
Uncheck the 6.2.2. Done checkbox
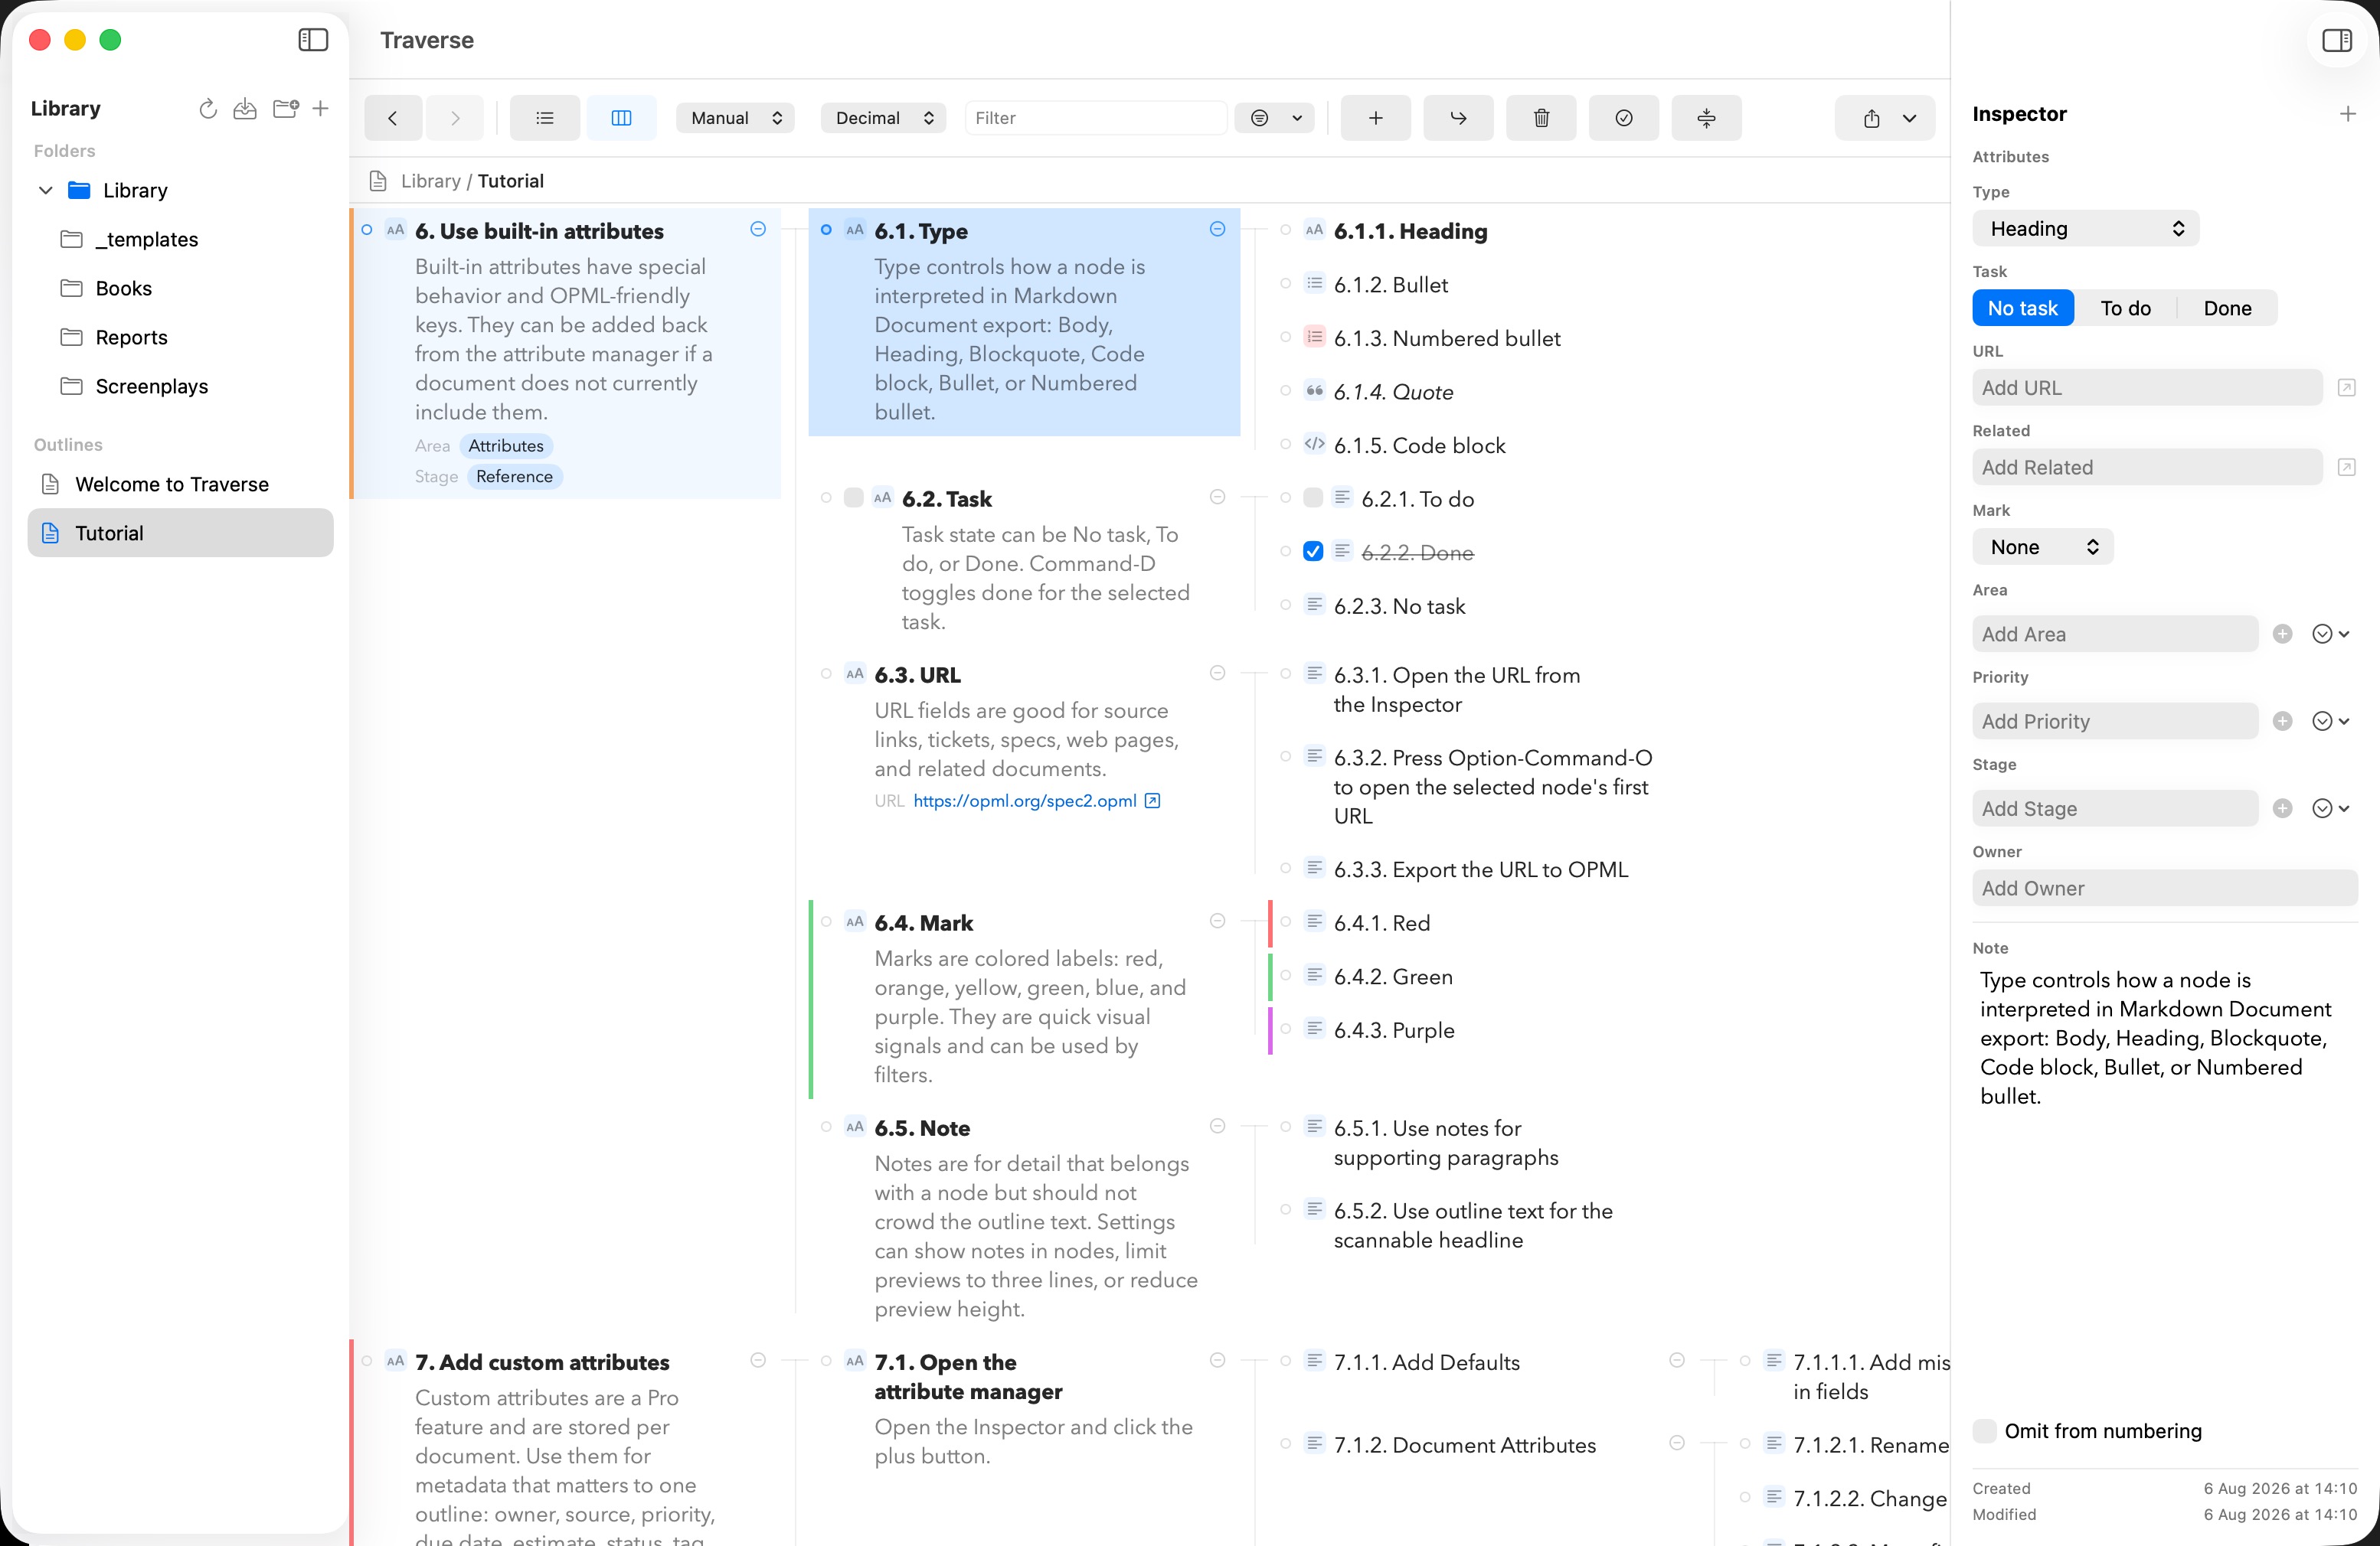pos(1314,552)
